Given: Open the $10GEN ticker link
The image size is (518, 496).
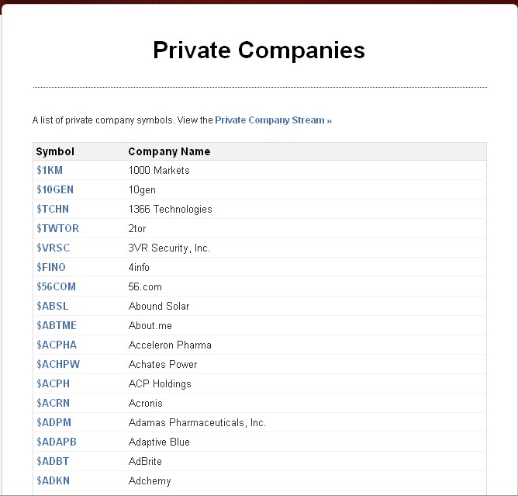Looking at the screenshot, I should click(x=55, y=189).
